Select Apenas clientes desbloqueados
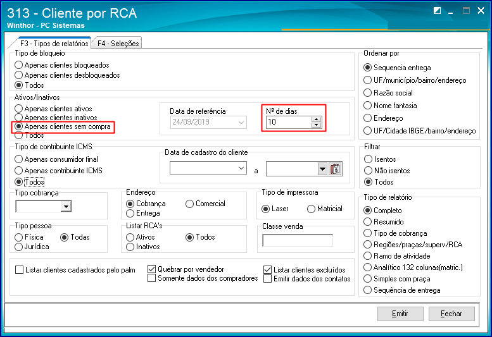This screenshot has width=492, height=337. tap(67, 75)
